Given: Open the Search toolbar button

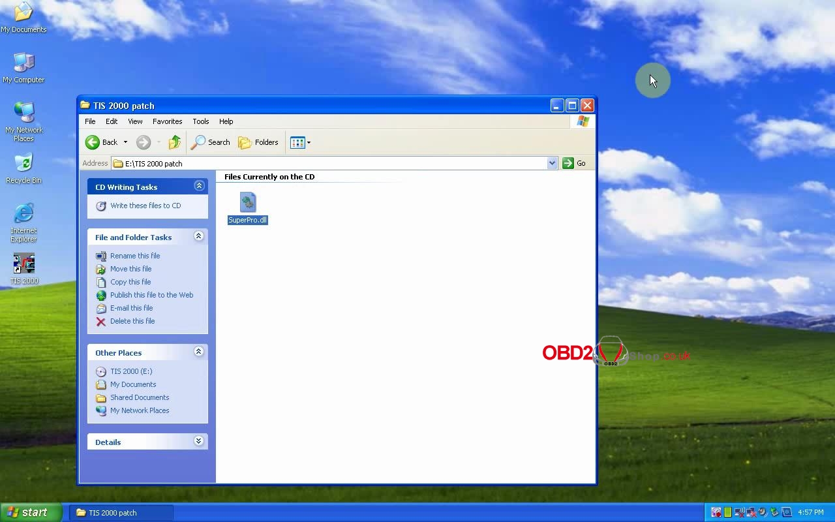Looking at the screenshot, I should [x=211, y=142].
